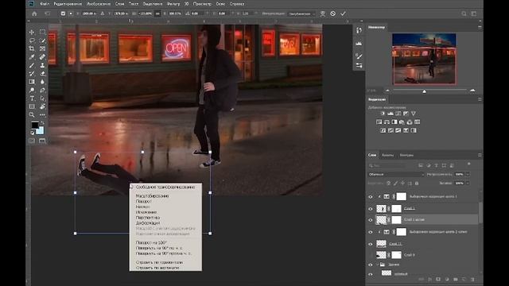Screen dimensions: 509x286
Task: Collapse the folder group in Layers
Action: point(379,265)
